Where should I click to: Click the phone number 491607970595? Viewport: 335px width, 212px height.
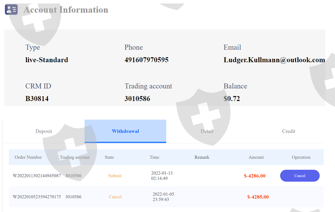[x=146, y=60]
